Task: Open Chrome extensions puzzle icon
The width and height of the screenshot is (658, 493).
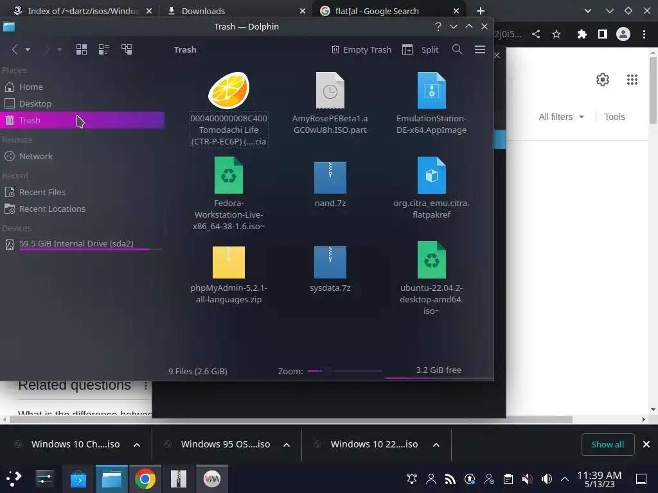Action: click(582, 35)
